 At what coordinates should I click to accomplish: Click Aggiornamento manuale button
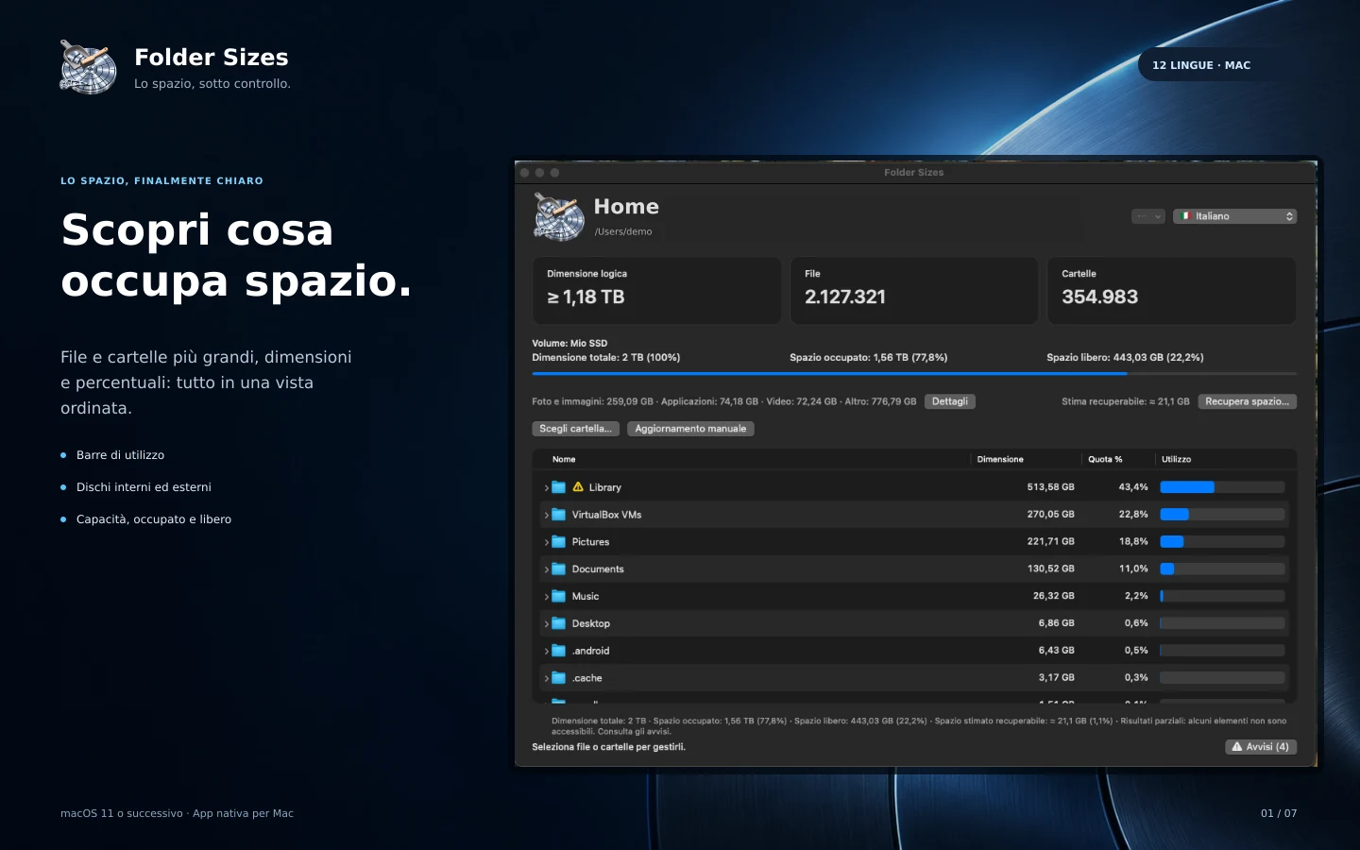point(690,429)
